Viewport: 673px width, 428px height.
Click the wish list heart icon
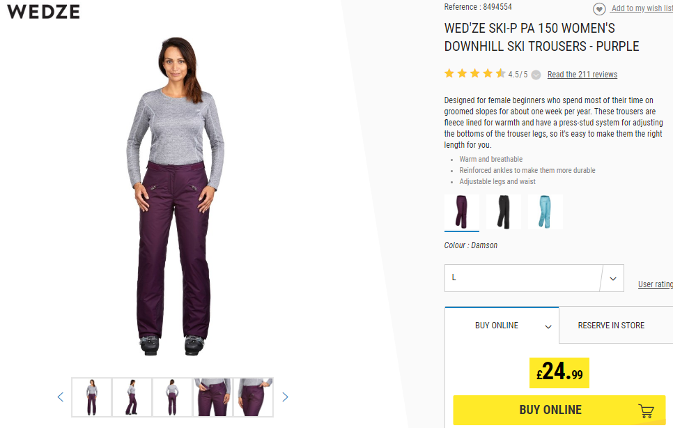pos(599,8)
